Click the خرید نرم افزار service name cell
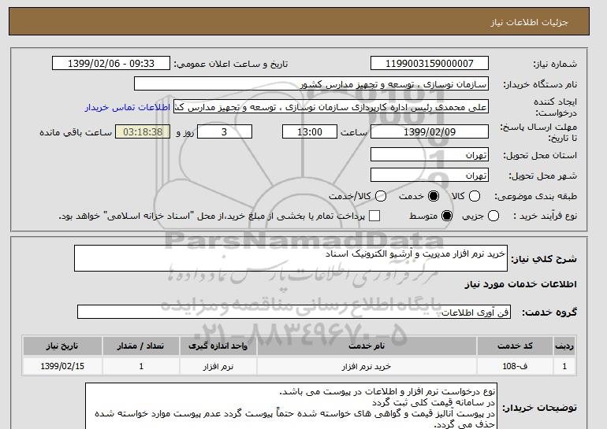Viewport: 607px width, 429px height. [367, 366]
